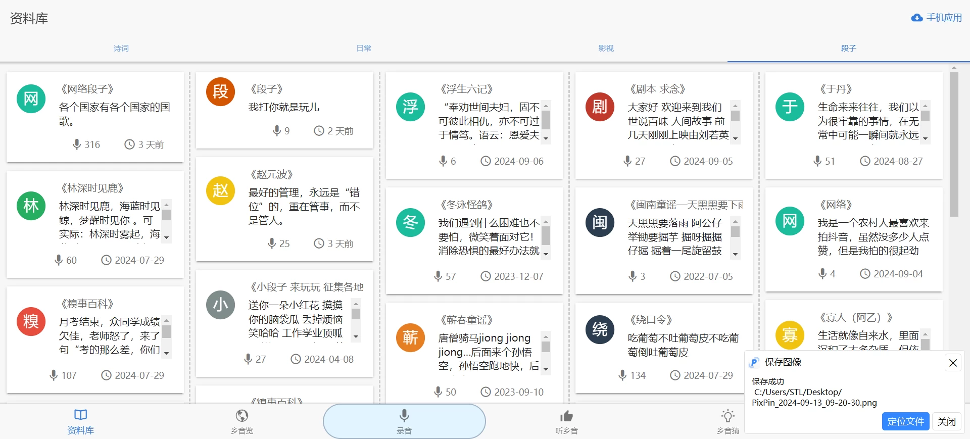Click the down arrow in 小段子 text scroller
The width and height of the screenshot is (970, 439).
356,336
